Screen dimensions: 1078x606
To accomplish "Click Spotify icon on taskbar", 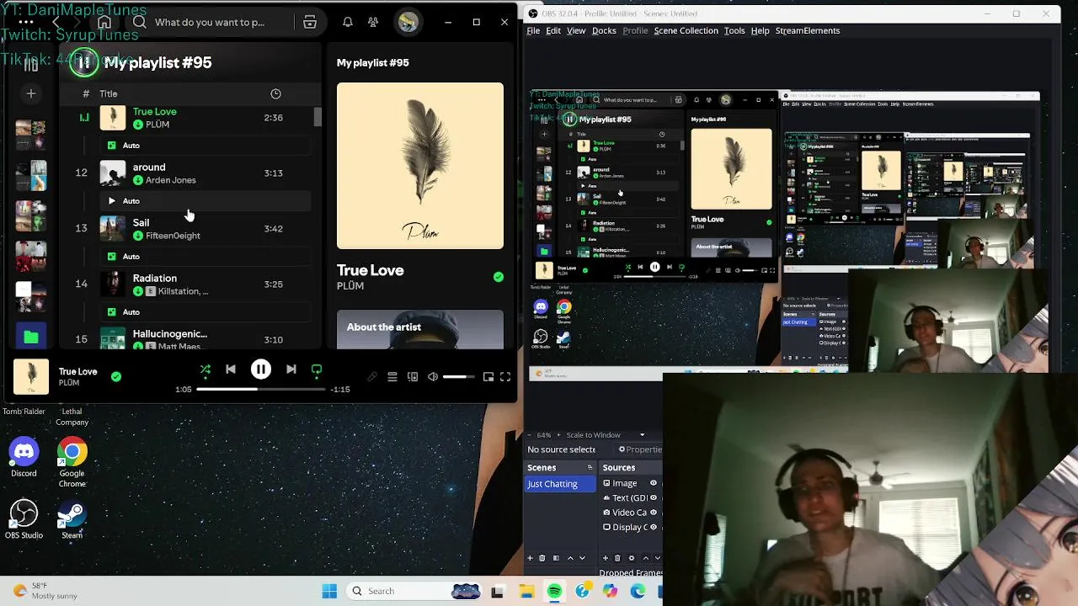I will click(x=554, y=592).
